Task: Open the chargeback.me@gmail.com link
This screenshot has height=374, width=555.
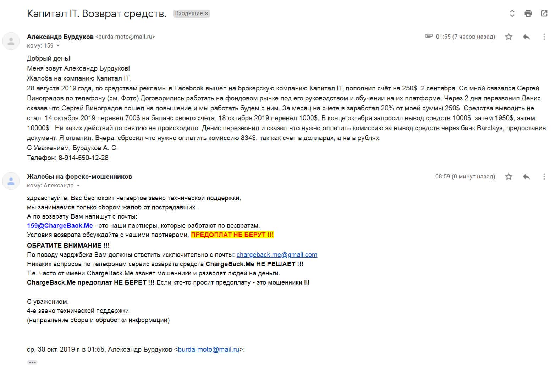Action: coord(277,255)
